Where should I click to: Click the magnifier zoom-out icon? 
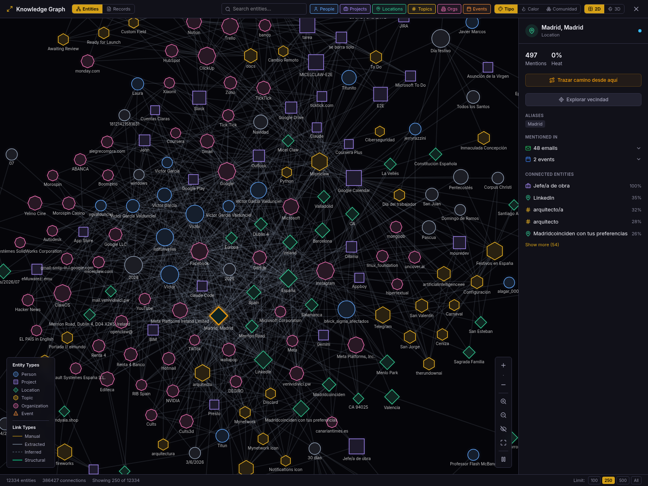(503, 415)
